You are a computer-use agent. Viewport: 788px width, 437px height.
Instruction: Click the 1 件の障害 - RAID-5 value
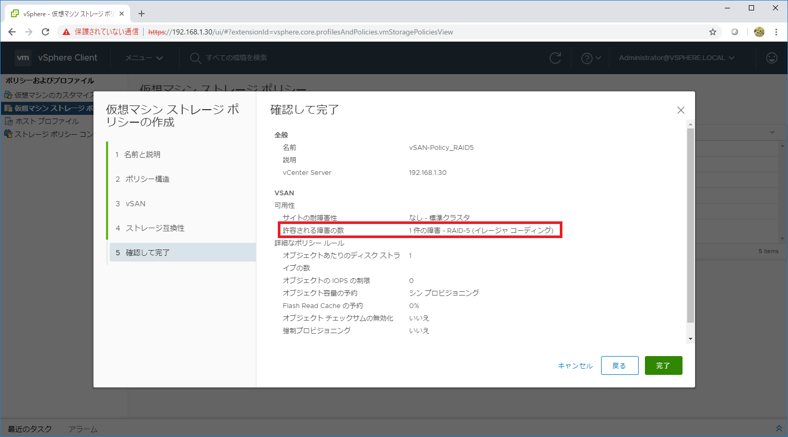[481, 230]
